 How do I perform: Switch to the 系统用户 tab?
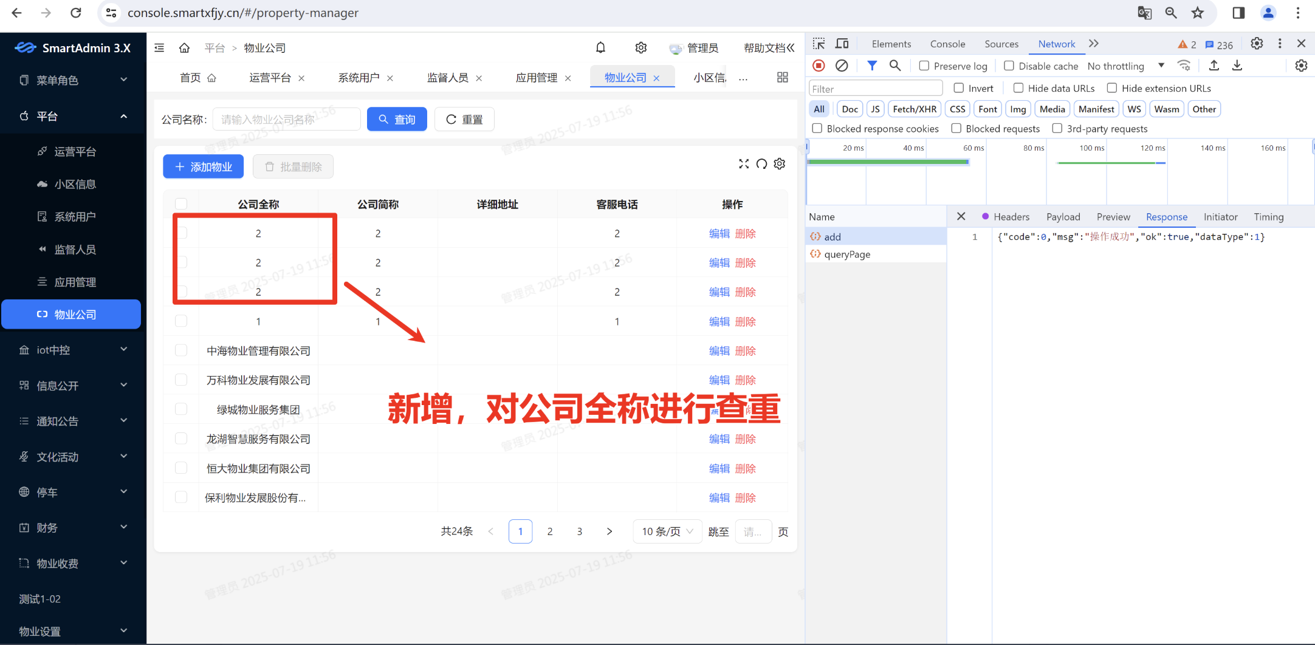[x=359, y=78]
